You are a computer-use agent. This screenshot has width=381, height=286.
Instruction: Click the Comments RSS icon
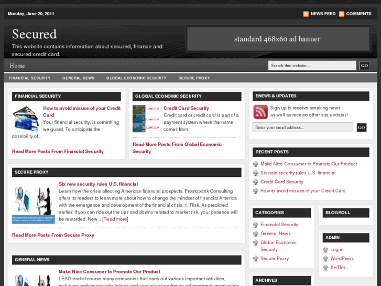(341, 14)
